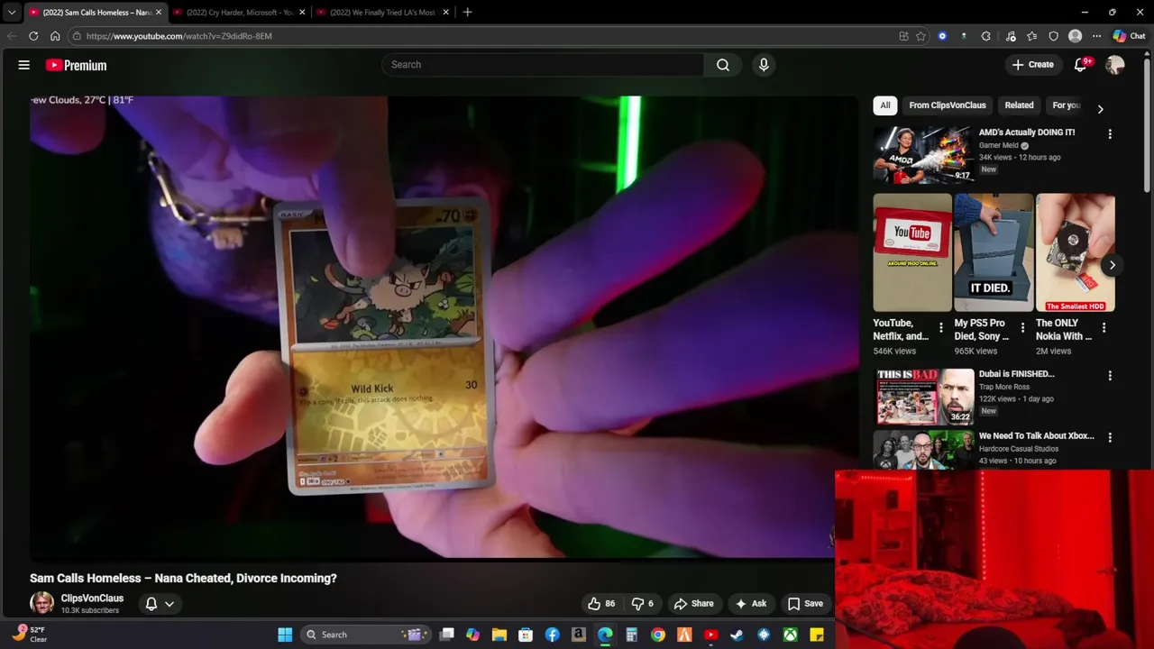The image size is (1154, 649).
Task: Open the browser tab list dropdown
Action: point(12,13)
